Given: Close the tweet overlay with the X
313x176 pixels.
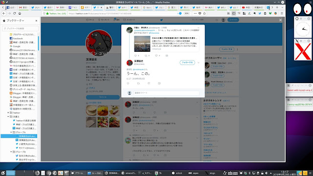Looking at the screenshot, I should click(x=280, y=20).
